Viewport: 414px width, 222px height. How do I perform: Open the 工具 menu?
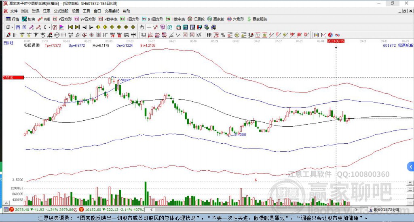(x=87, y=11)
